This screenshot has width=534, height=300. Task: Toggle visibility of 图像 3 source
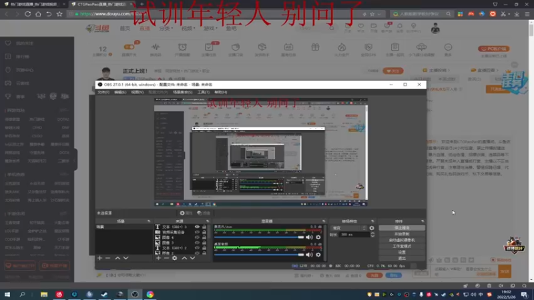197,243
